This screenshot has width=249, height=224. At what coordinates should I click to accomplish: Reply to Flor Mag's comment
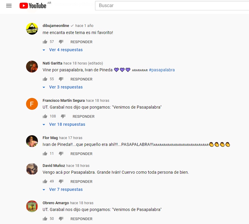tap(81, 154)
